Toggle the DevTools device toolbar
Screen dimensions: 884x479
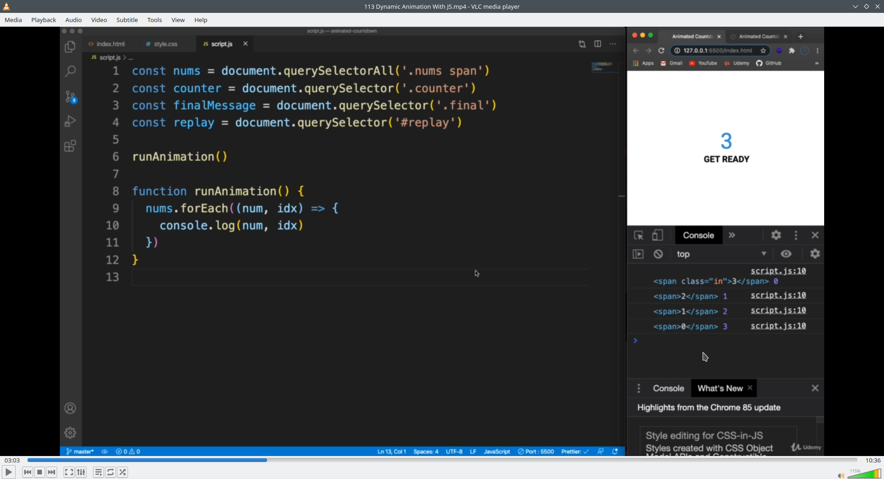click(x=657, y=235)
